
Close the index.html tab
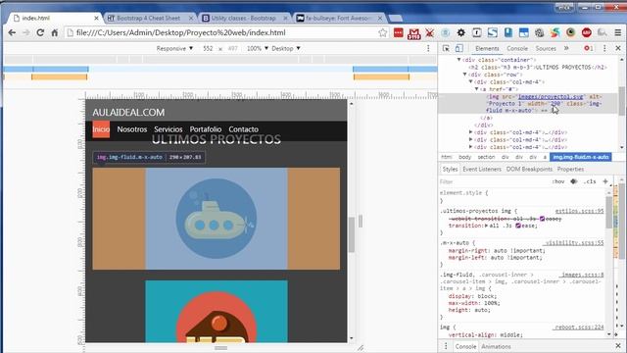point(96,19)
